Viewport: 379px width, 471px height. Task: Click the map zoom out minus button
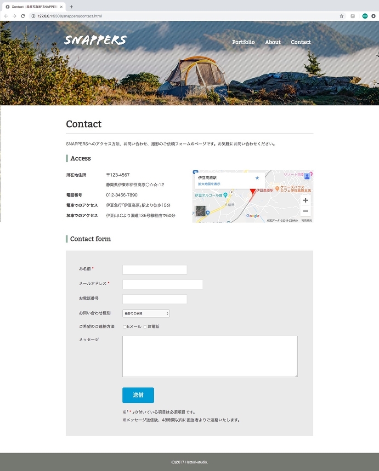point(305,211)
